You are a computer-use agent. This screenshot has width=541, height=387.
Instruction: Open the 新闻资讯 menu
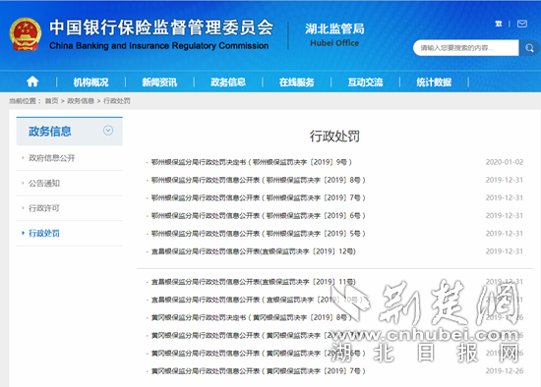pyautogui.click(x=159, y=83)
